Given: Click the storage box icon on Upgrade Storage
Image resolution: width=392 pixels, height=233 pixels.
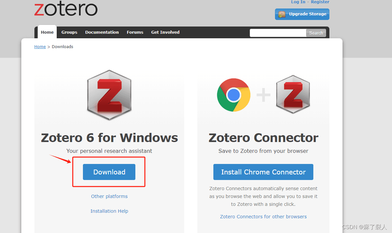Looking at the screenshot, I should pos(282,14).
